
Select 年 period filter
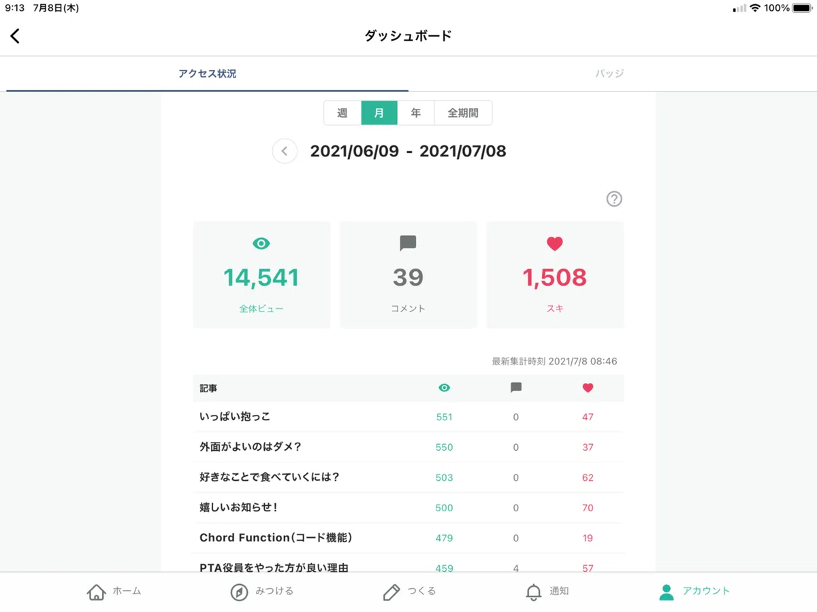pos(416,113)
